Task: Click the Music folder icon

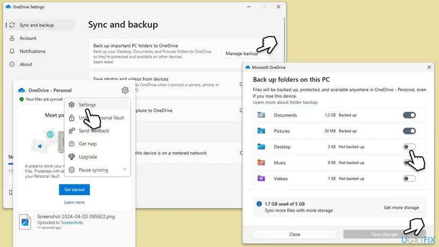Action: (x=261, y=162)
